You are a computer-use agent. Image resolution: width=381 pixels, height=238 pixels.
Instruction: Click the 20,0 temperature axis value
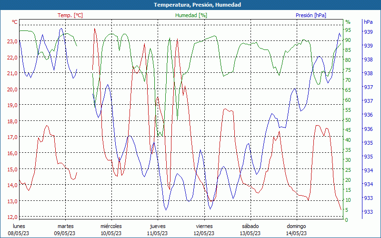pyautogui.click(x=12, y=89)
